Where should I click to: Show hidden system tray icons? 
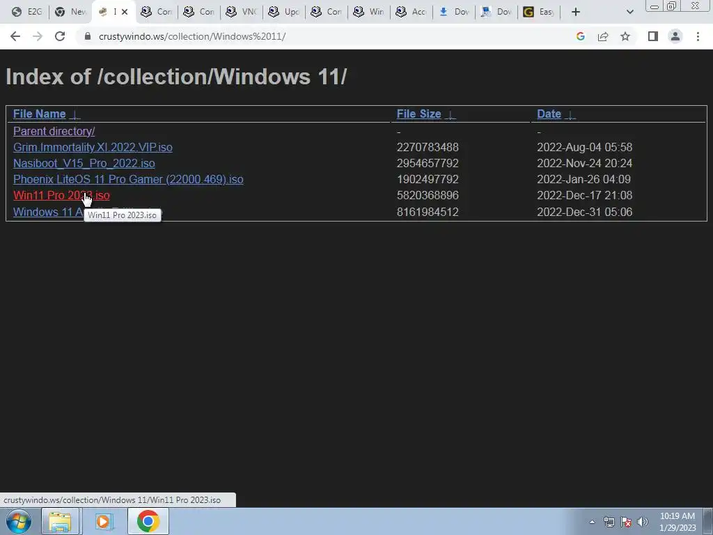pyautogui.click(x=592, y=522)
